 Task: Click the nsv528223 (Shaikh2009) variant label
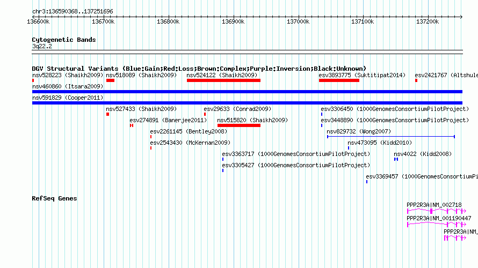coord(68,75)
